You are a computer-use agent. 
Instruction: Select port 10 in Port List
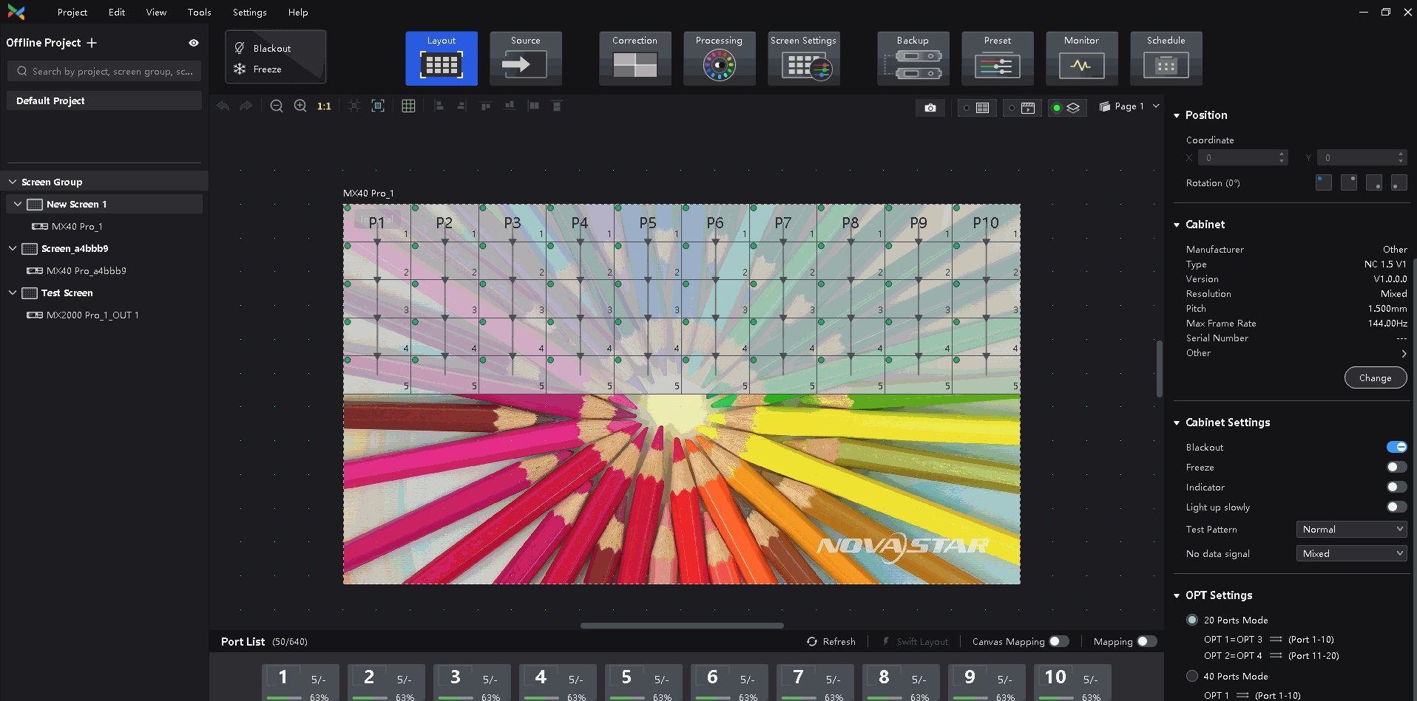pos(1072,683)
